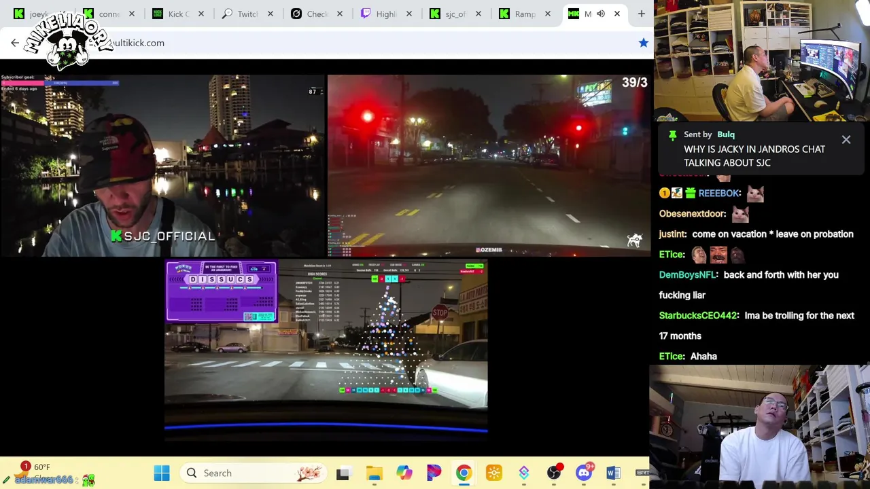Click the DemBoysNFL username in chat

click(687, 275)
